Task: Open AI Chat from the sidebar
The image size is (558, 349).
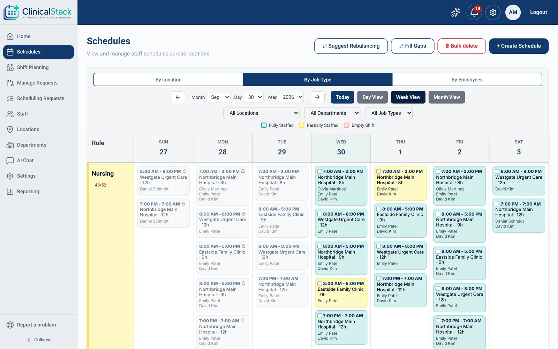Action: click(38, 161)
